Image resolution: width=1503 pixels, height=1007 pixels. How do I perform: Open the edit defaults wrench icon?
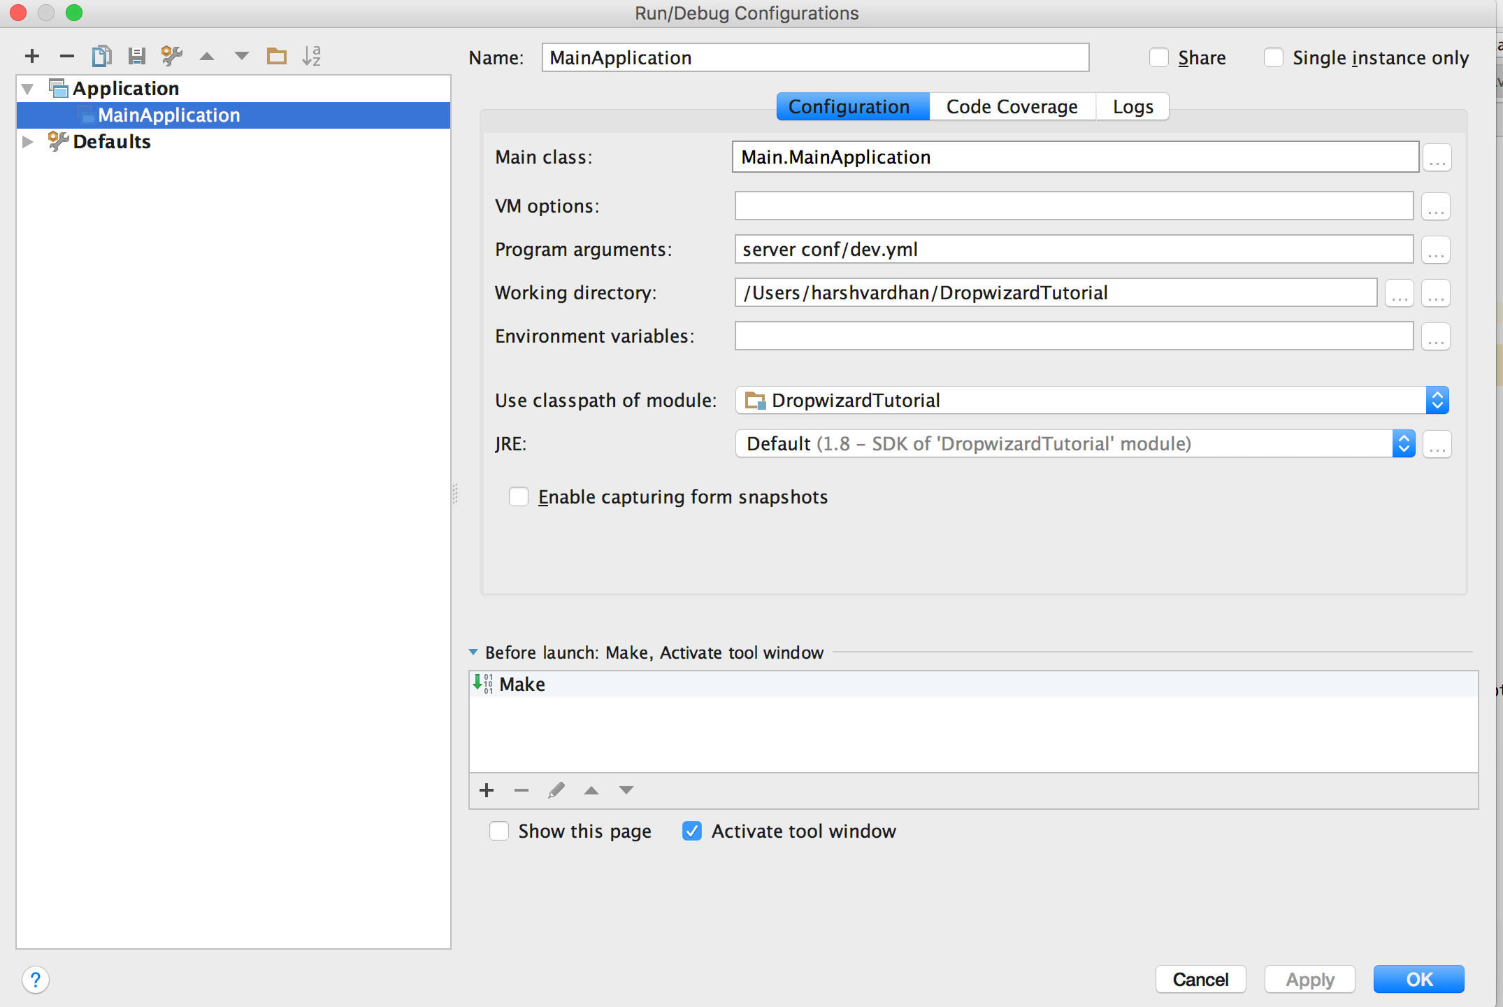coord(172,56)
